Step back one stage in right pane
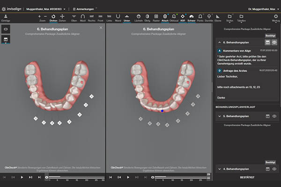The width and height of the screenshot is (281, 187). coord(119,177)
